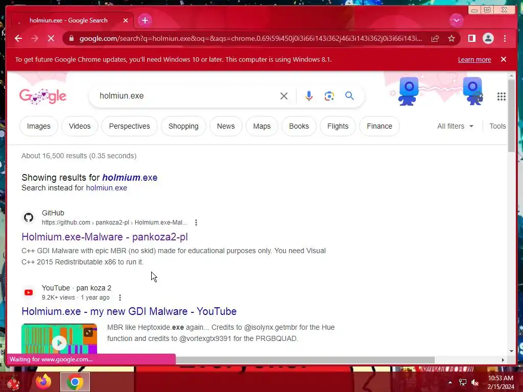This screenshot has width=523, height=392.
Task: Click the vertical scrollbar up arrow
Action: pyautogui.click(x=511, y=76)
